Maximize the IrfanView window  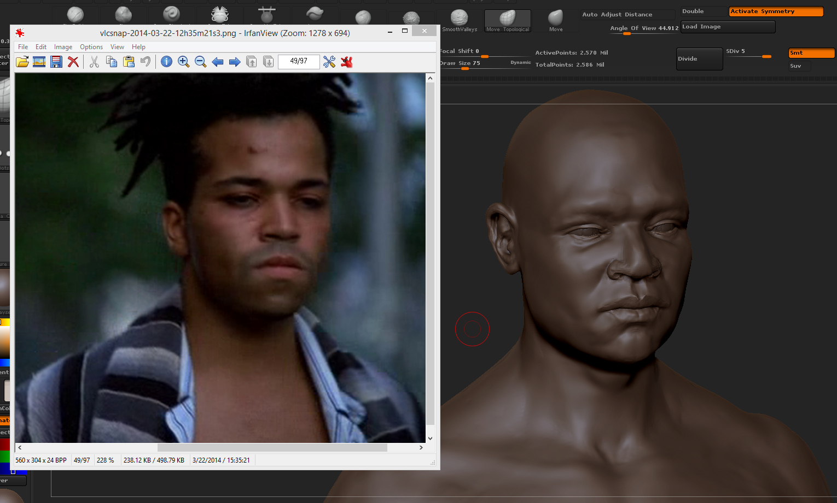point(405,31)
